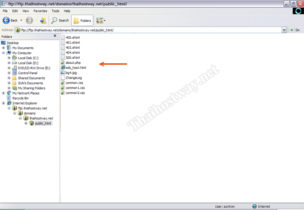Click the common1.css file icon
Viewport: 304px width, 210px height.
63,88
